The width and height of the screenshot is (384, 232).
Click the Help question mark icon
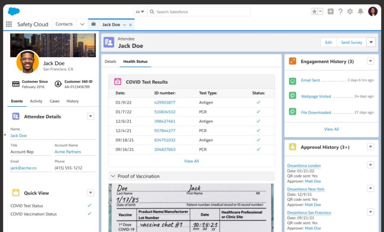(340, 12)
